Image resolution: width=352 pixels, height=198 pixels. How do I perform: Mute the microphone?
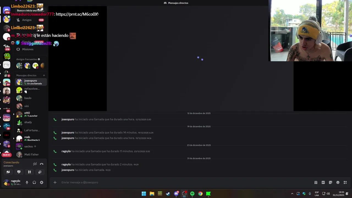click(27, 182)
